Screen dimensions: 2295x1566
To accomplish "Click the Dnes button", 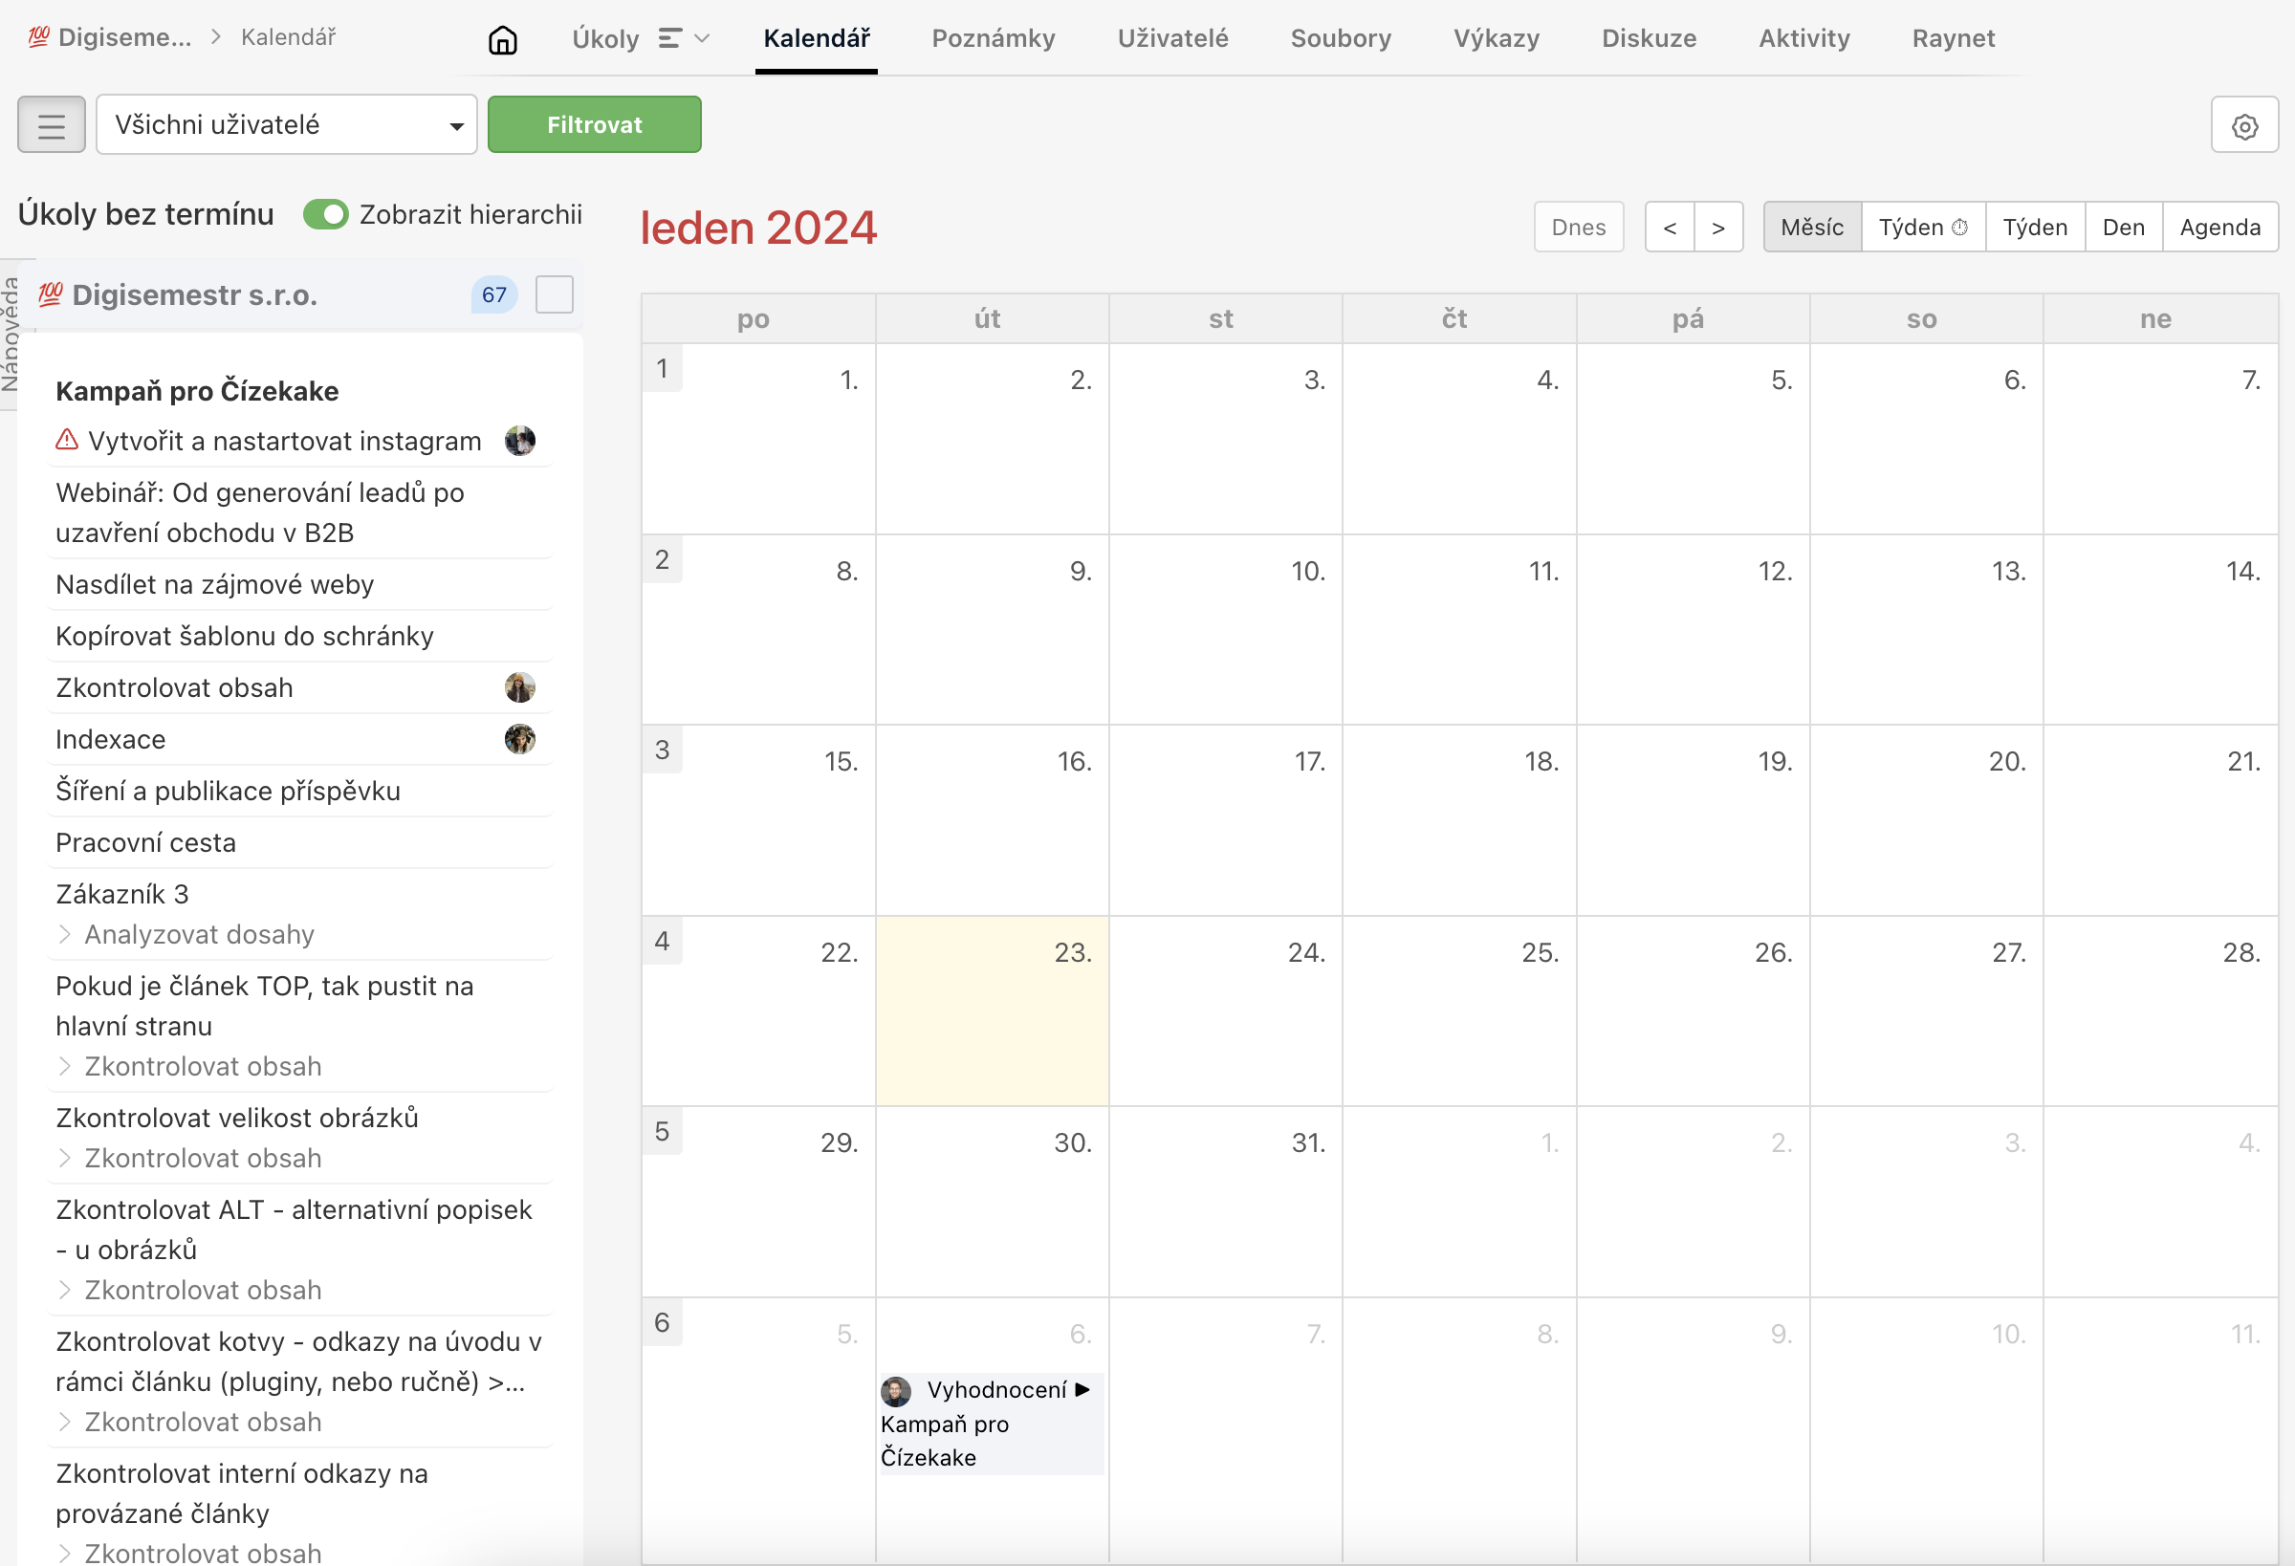I will tap(1578, 228).
